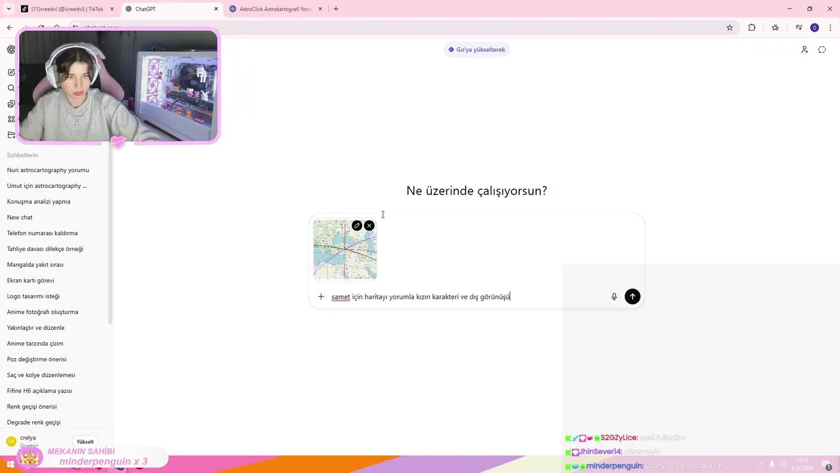The width and height of the screenshot is (840, 473).
Task: Close the ChatGPT browser tab
Action: pyautogui.click(x=216, y=9)
